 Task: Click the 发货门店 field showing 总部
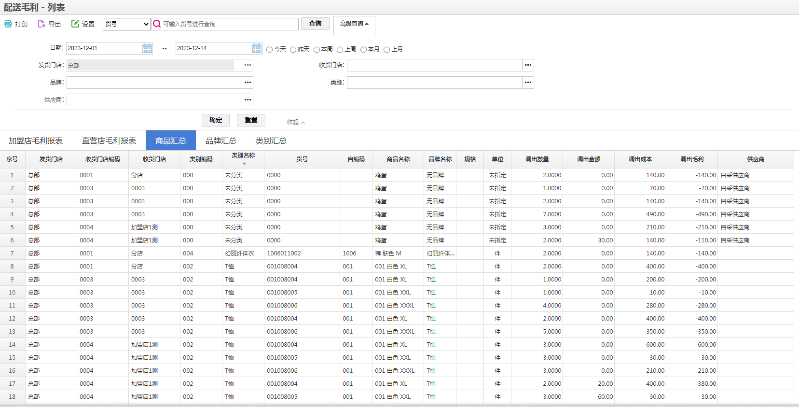pyautogui.click(x=154, y=65)
